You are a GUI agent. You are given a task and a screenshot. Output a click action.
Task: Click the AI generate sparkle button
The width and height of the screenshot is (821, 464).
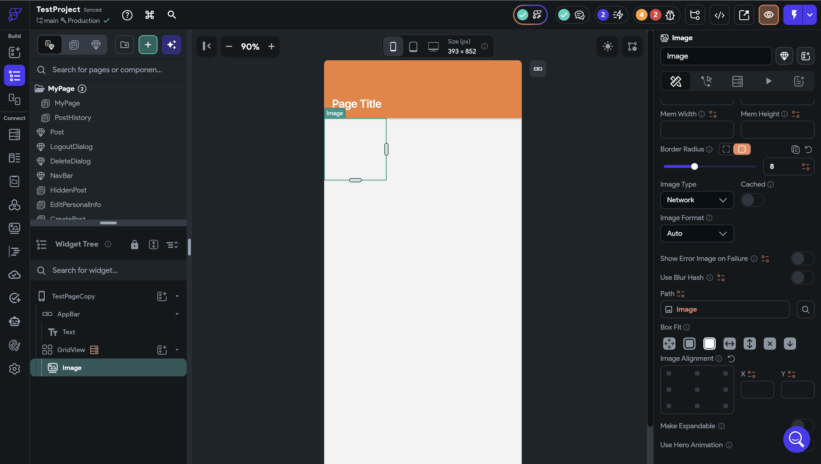tap(171, 45)
